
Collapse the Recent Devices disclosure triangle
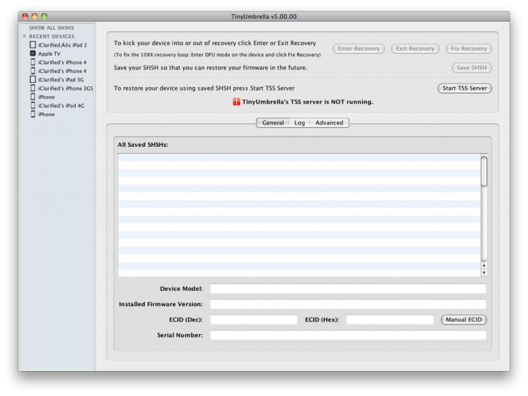[25, 36]
